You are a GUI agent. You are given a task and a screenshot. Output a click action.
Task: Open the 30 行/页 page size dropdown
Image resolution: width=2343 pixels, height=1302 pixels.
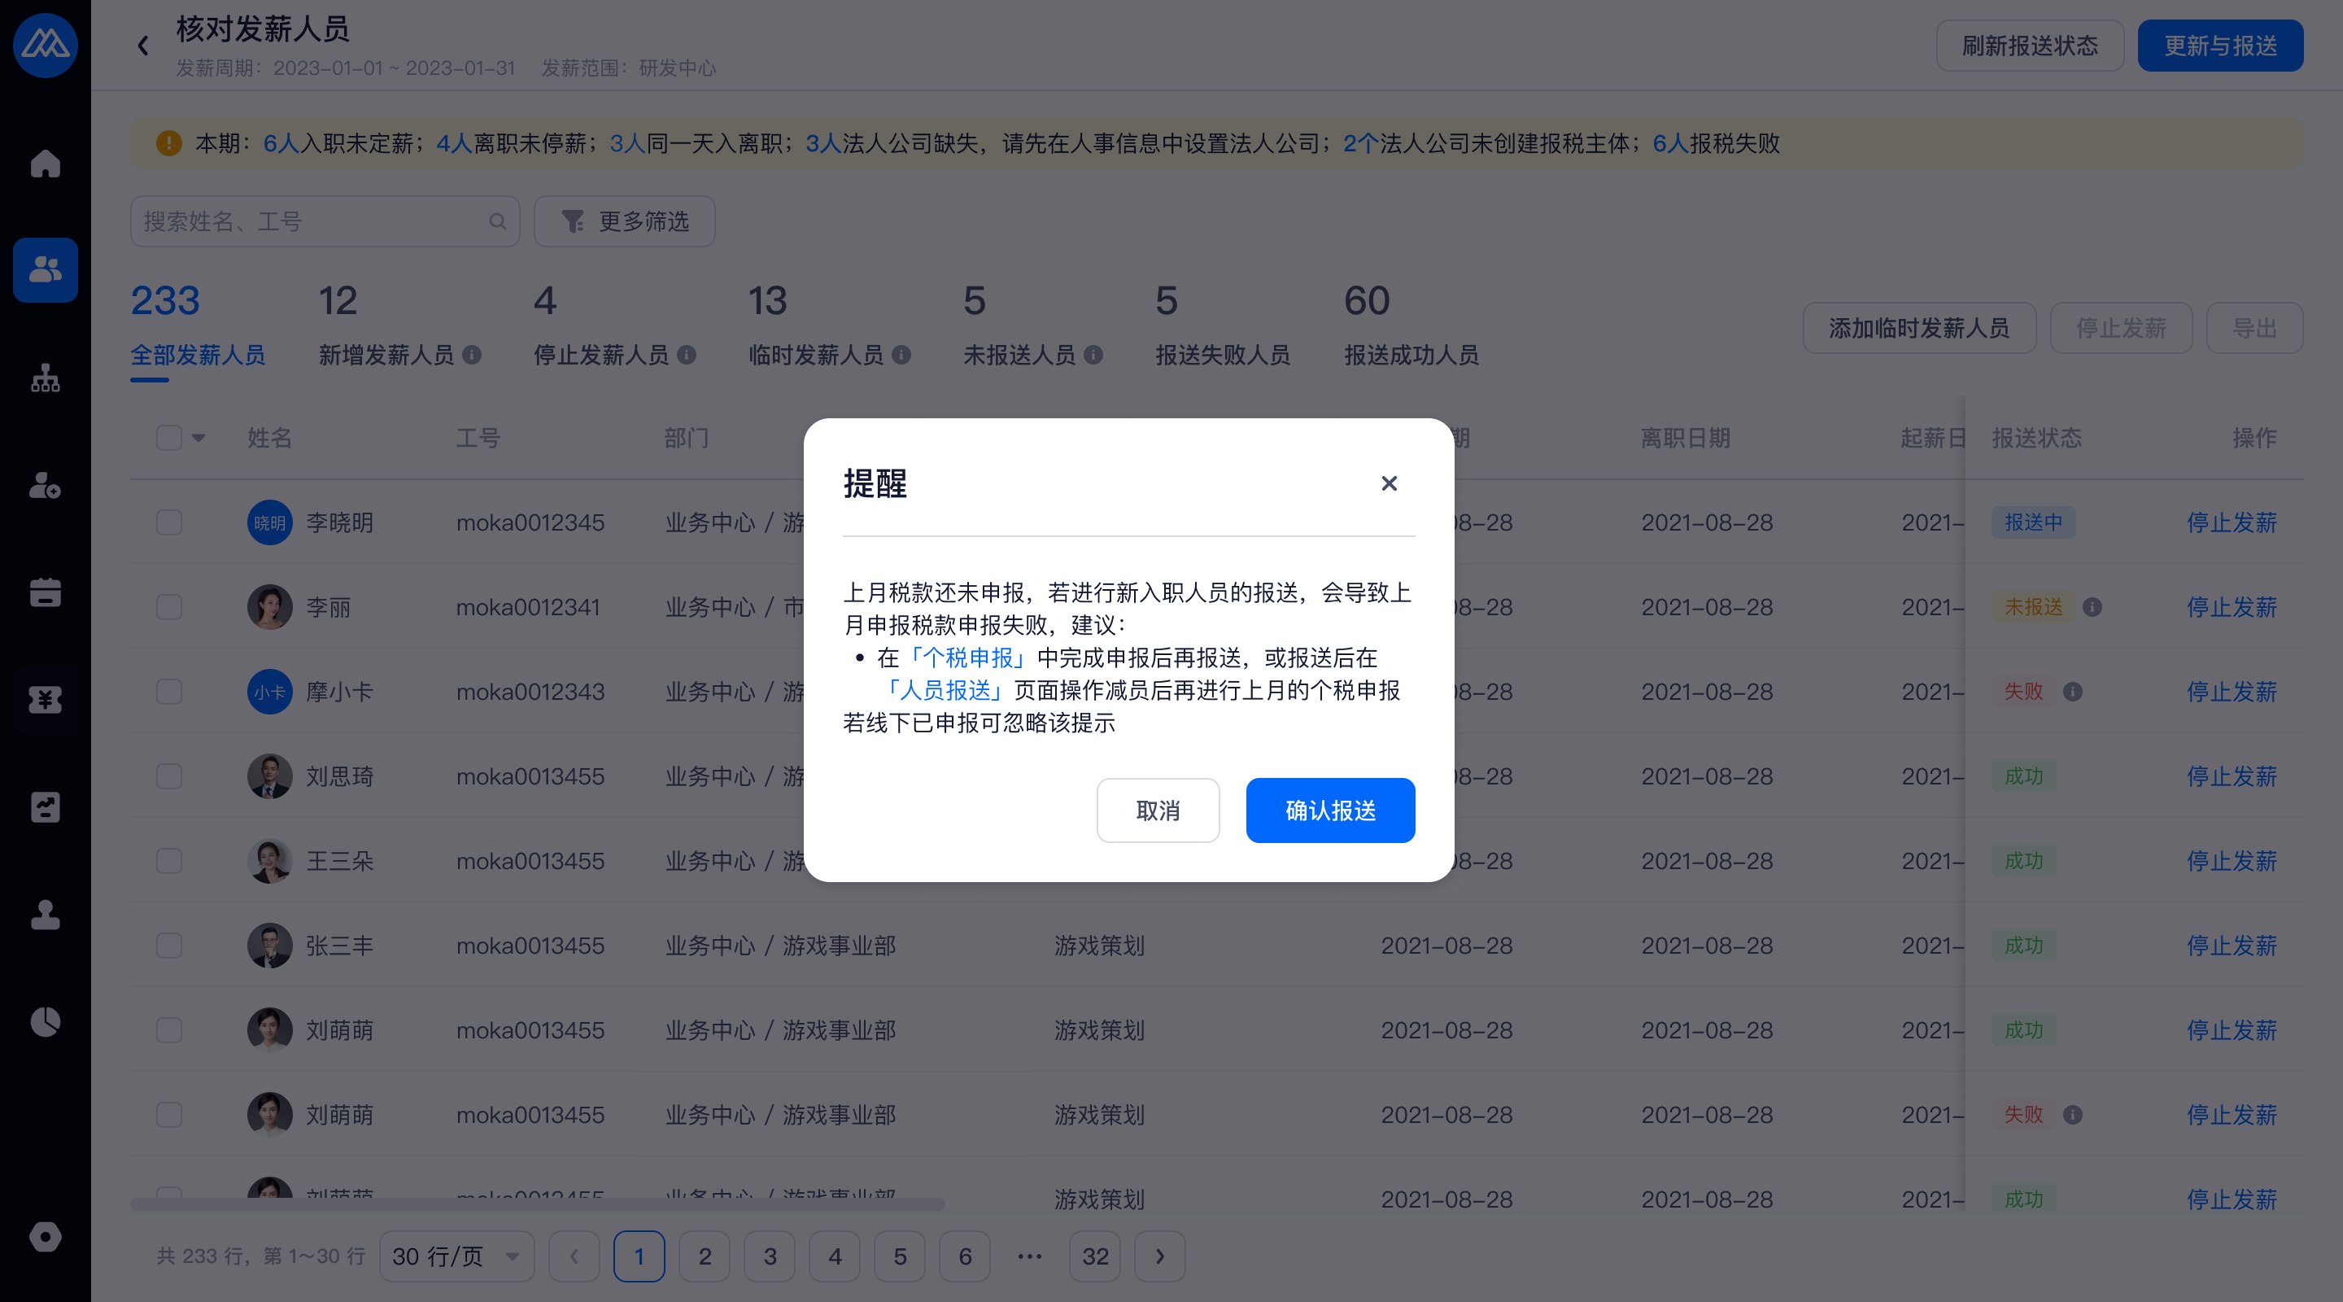[x=456, y=1256]
